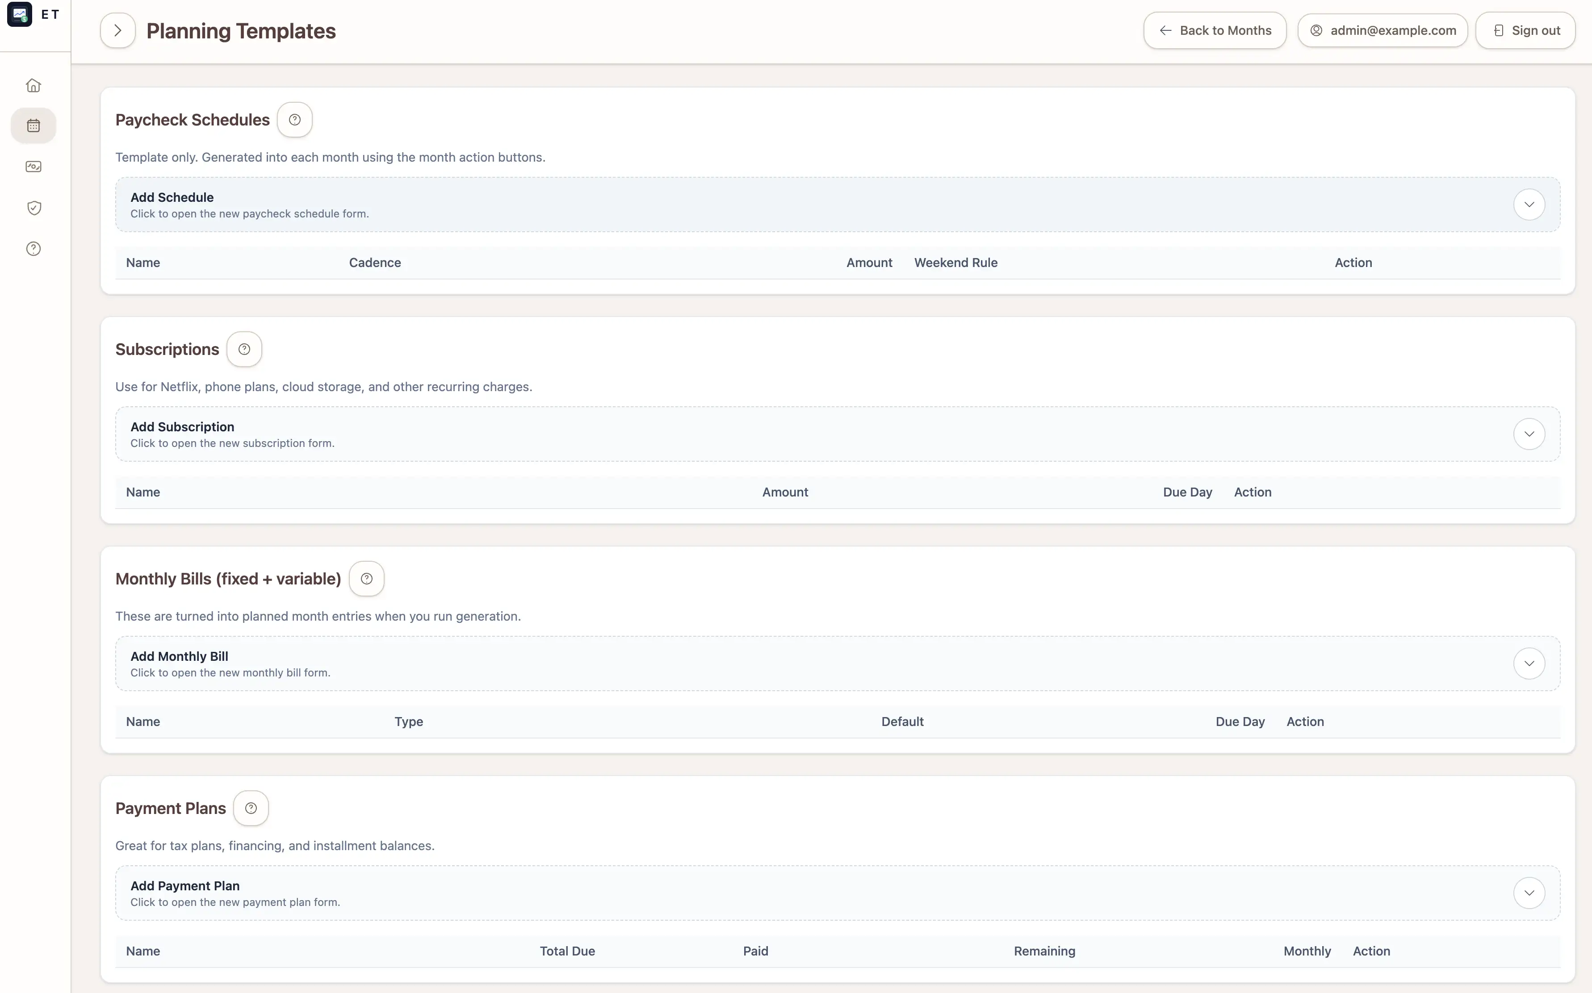Open admin@example.com account button
The height and width of the screenshot is (993, 1592).
click(x=1383, y=31)
